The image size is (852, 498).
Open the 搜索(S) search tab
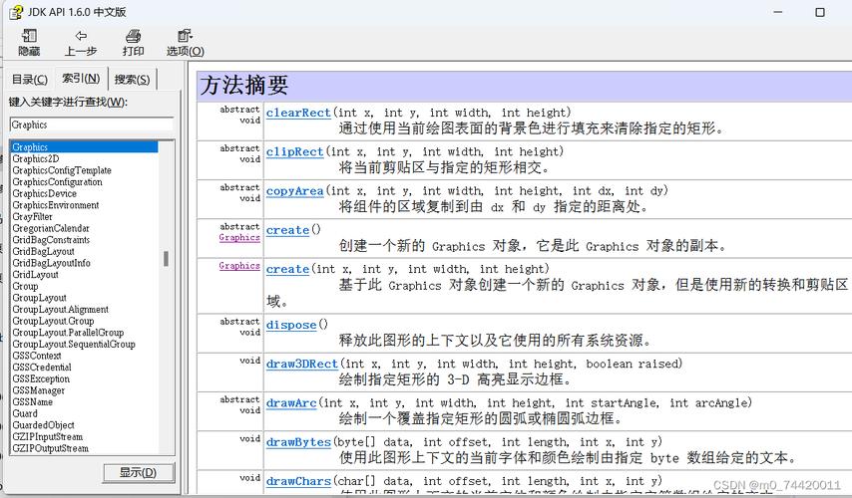[132, 80]
